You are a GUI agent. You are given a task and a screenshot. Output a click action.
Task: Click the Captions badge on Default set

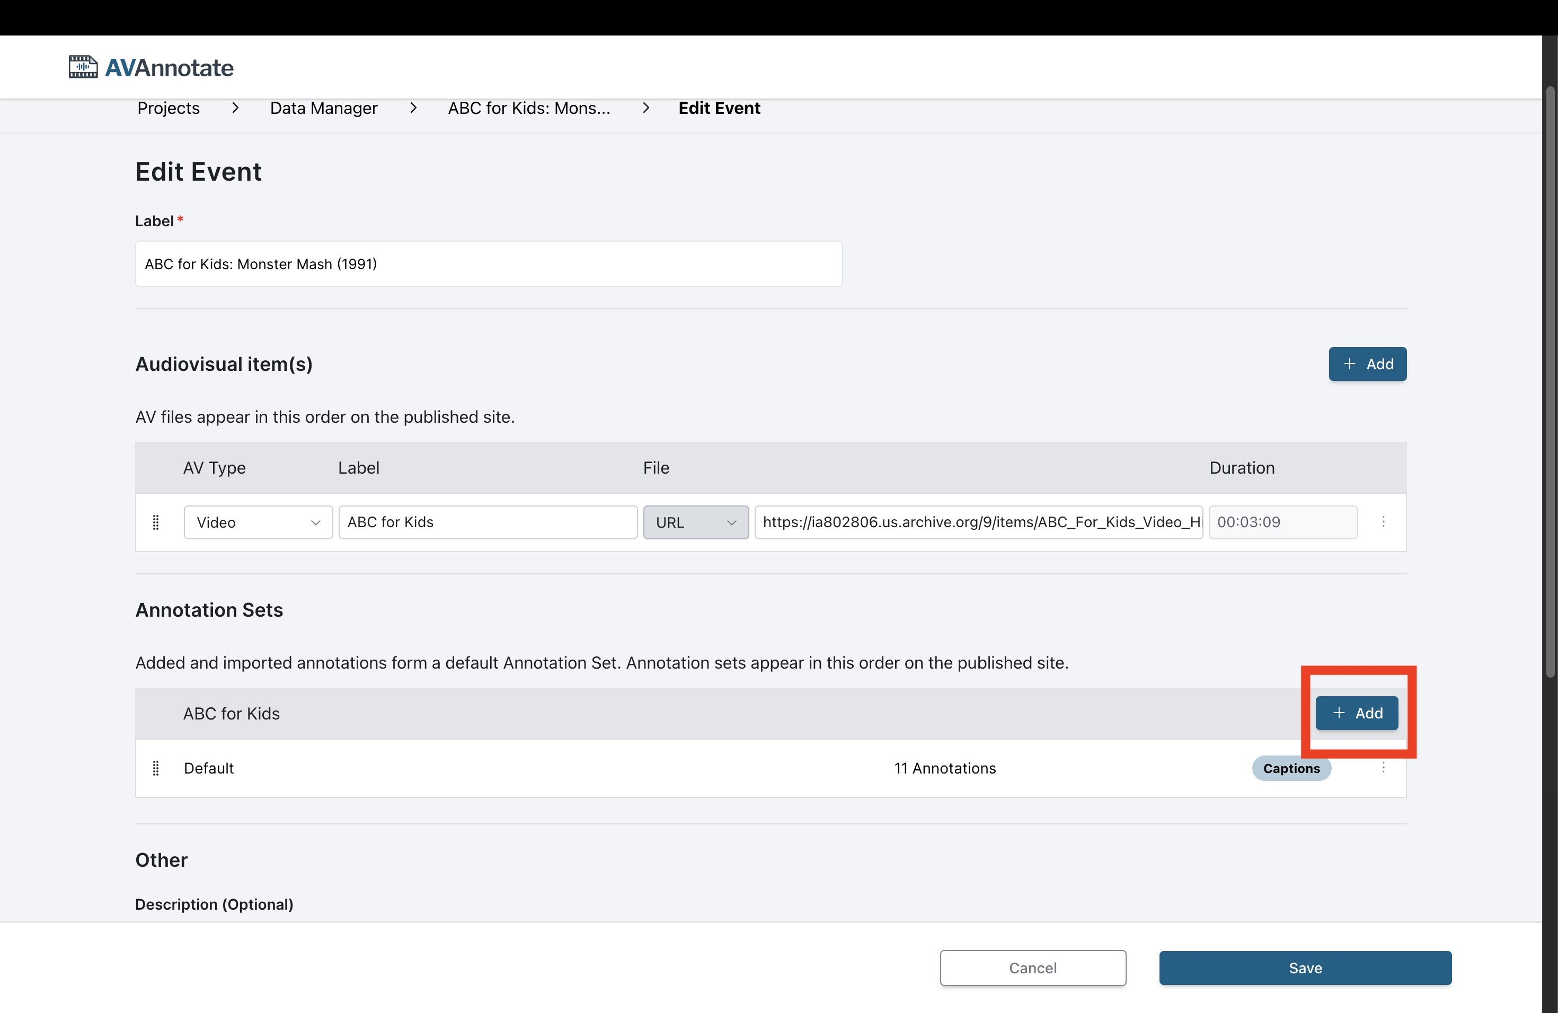pyautogui.click(x=1291, y=768)
